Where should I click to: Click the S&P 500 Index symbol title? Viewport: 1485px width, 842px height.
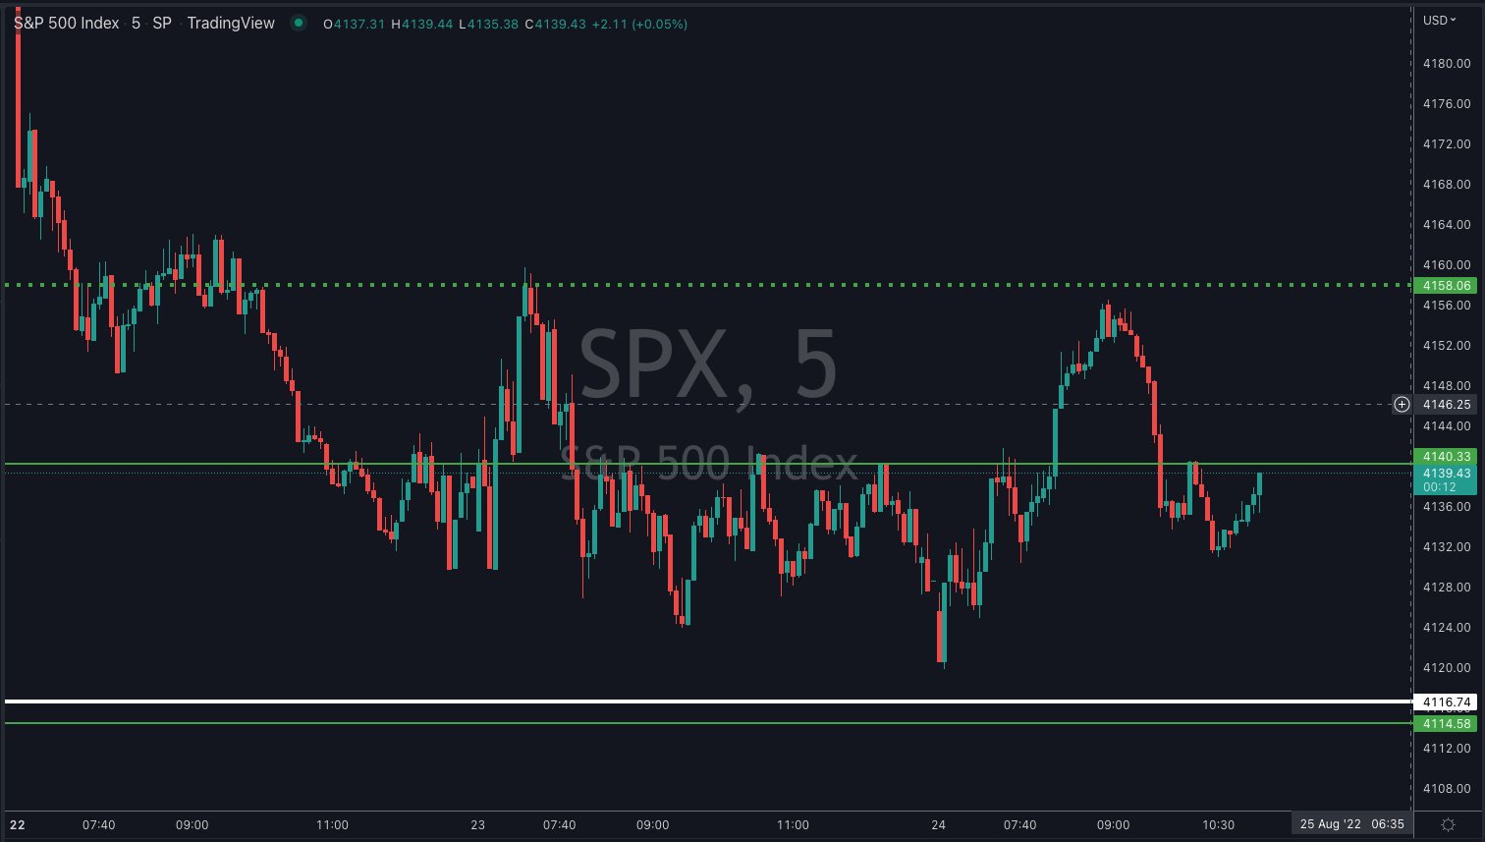coord(67,23)
